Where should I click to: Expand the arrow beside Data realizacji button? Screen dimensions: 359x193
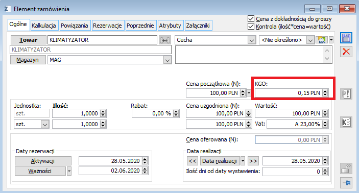(243, 161)
